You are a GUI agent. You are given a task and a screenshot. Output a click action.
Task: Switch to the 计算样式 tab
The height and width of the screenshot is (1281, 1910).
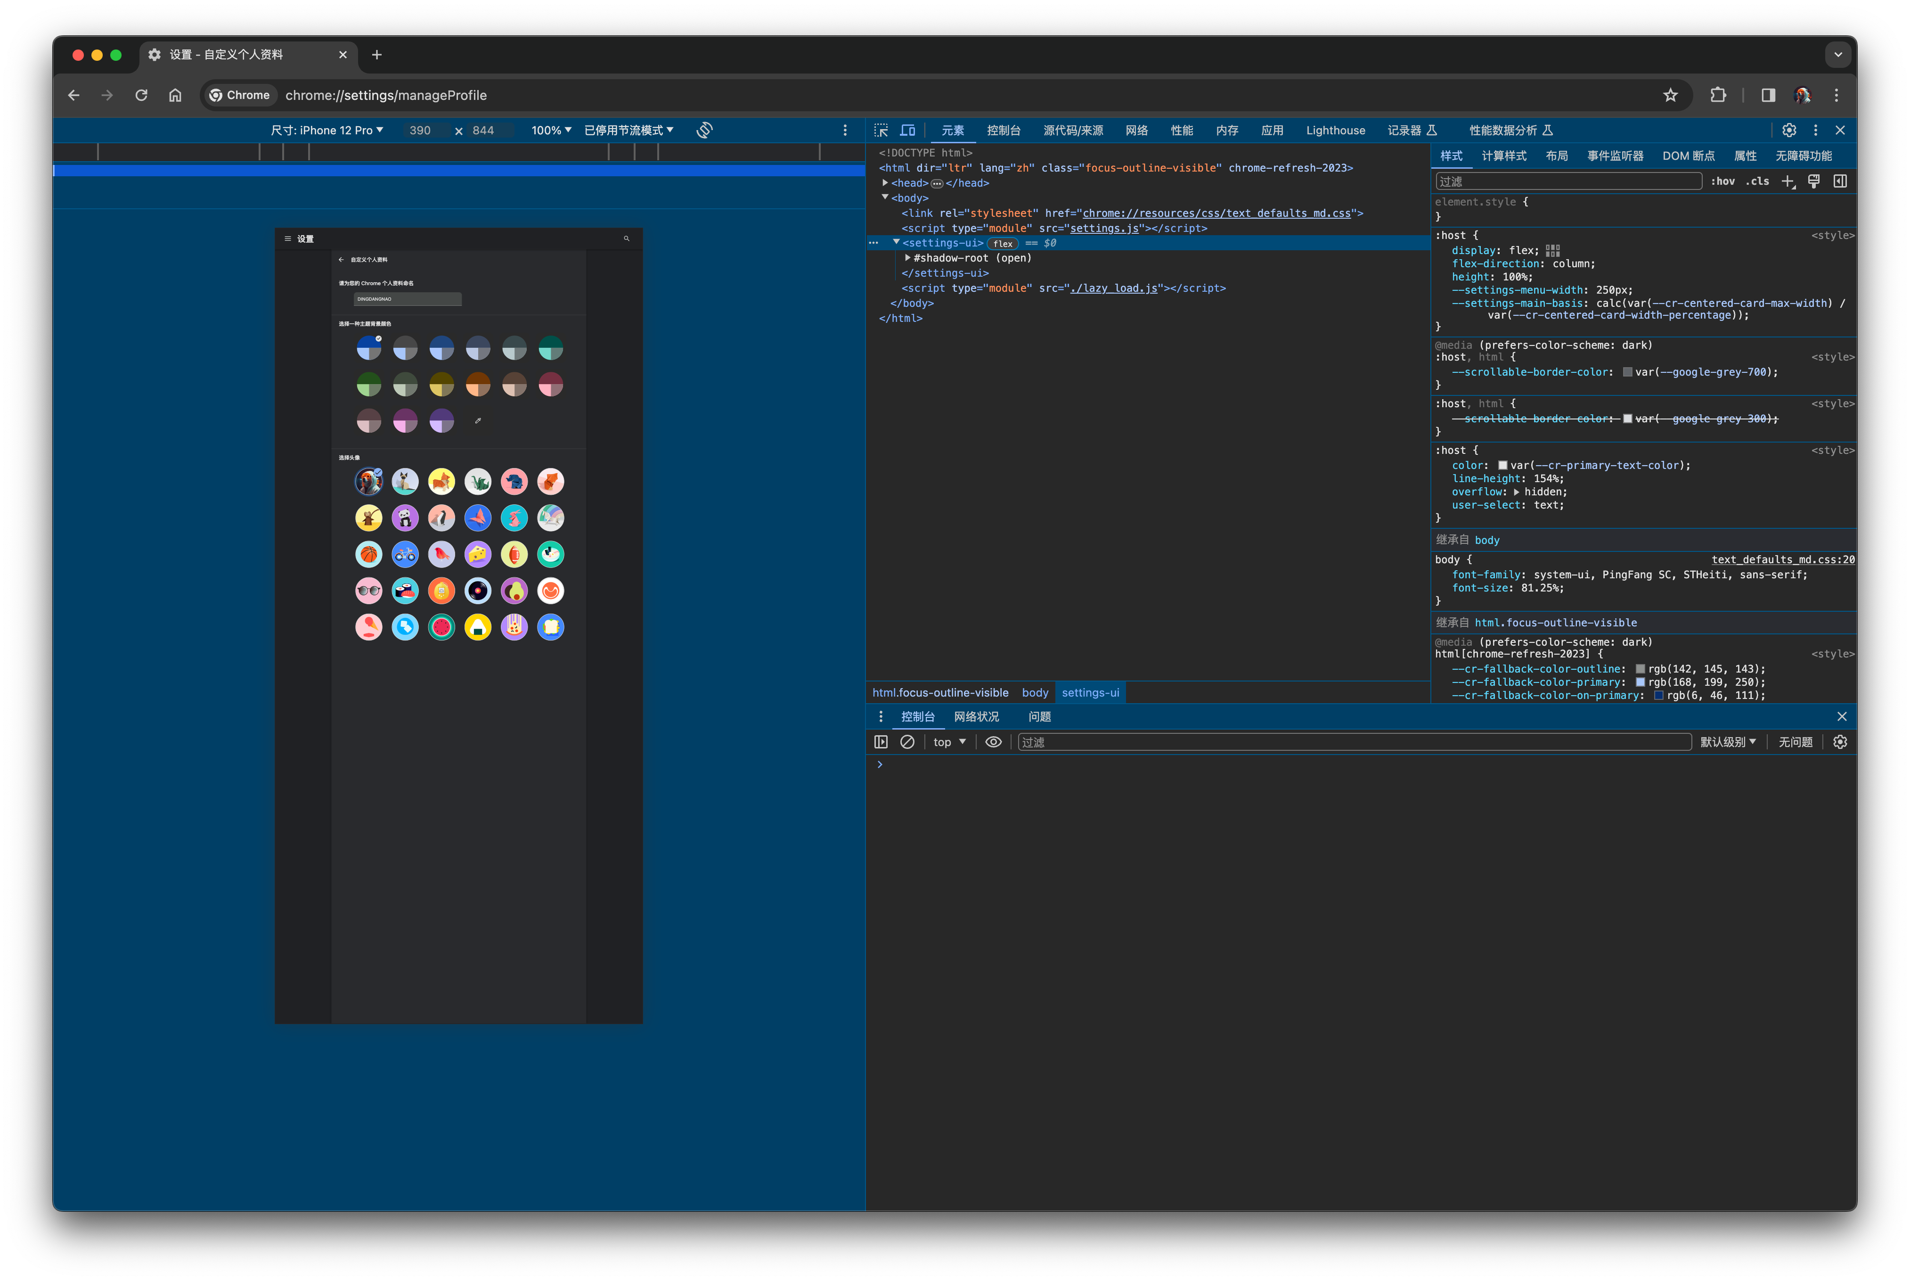pos(1503,156)
